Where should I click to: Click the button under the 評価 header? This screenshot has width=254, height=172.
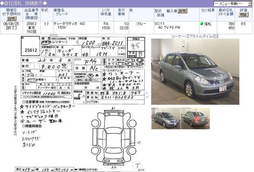243,15
